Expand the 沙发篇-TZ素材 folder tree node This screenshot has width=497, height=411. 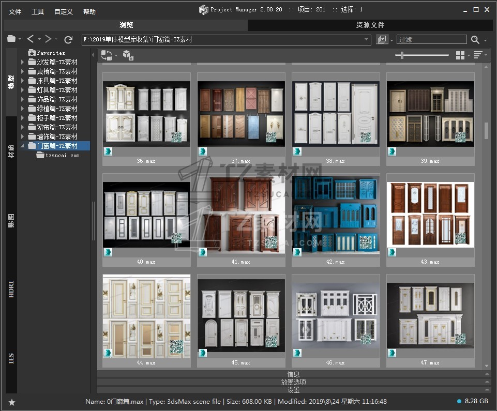tap(22, 62)
